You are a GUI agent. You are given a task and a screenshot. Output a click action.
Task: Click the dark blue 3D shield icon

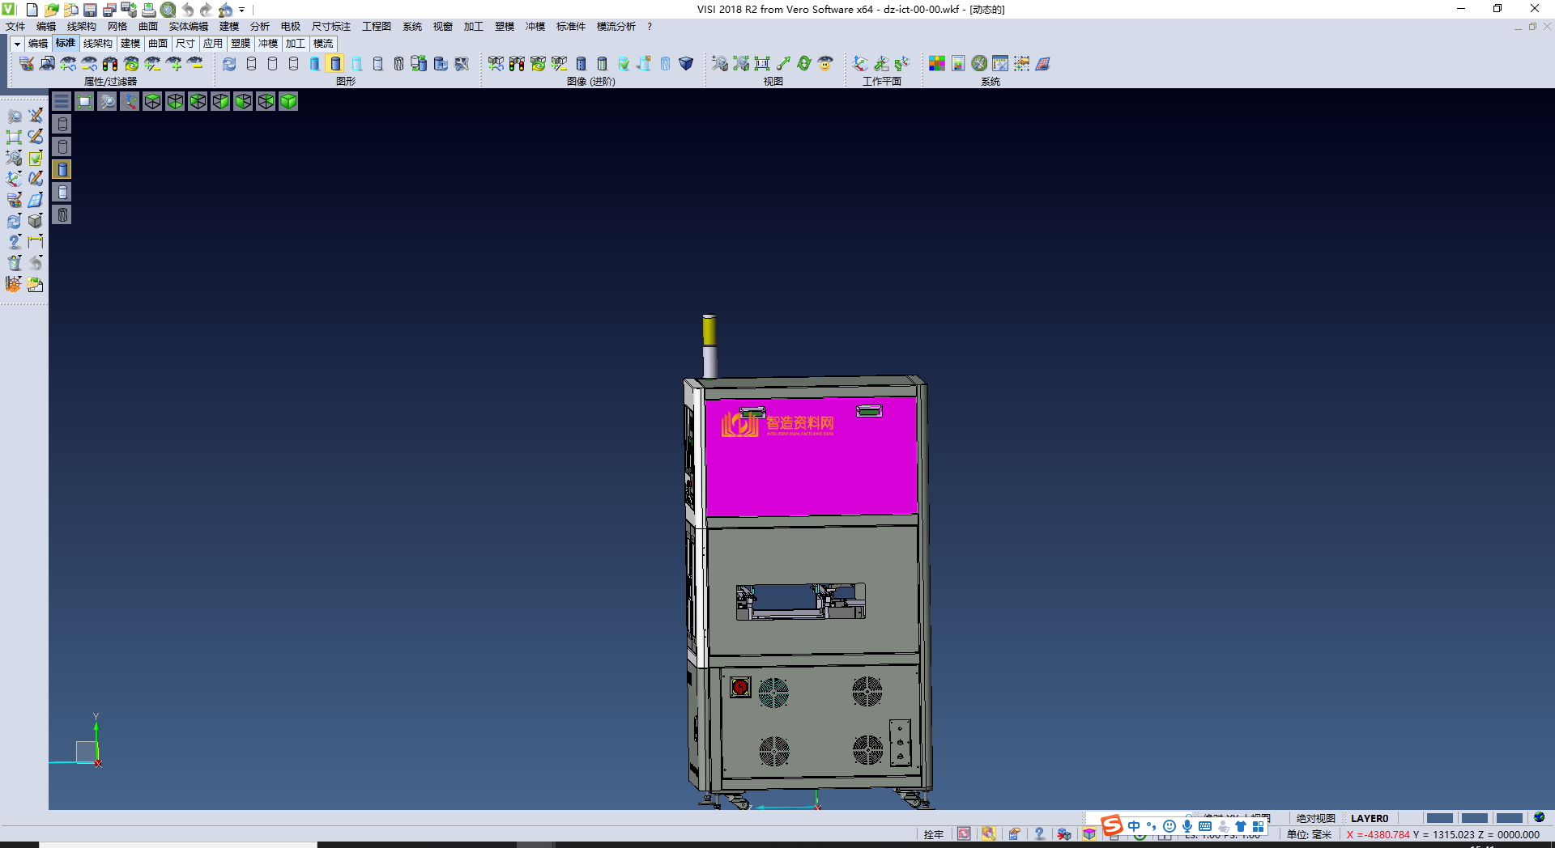pyautogui.click(x=686, y=63)
